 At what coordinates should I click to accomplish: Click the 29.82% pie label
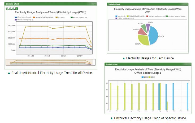[138, 44]
